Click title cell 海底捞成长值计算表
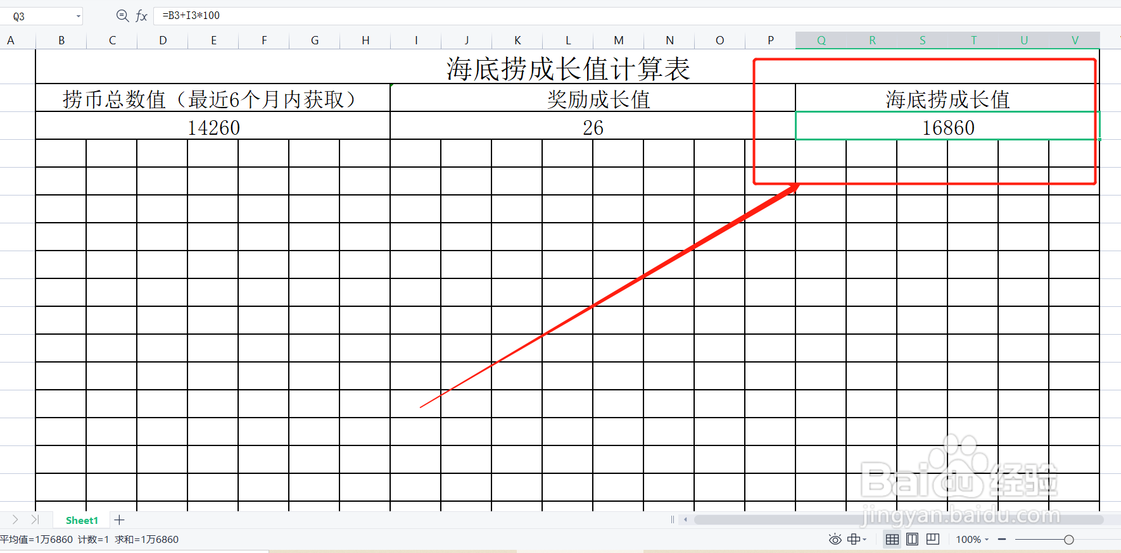Viewport: 1121px width, 553px height. 567,67
